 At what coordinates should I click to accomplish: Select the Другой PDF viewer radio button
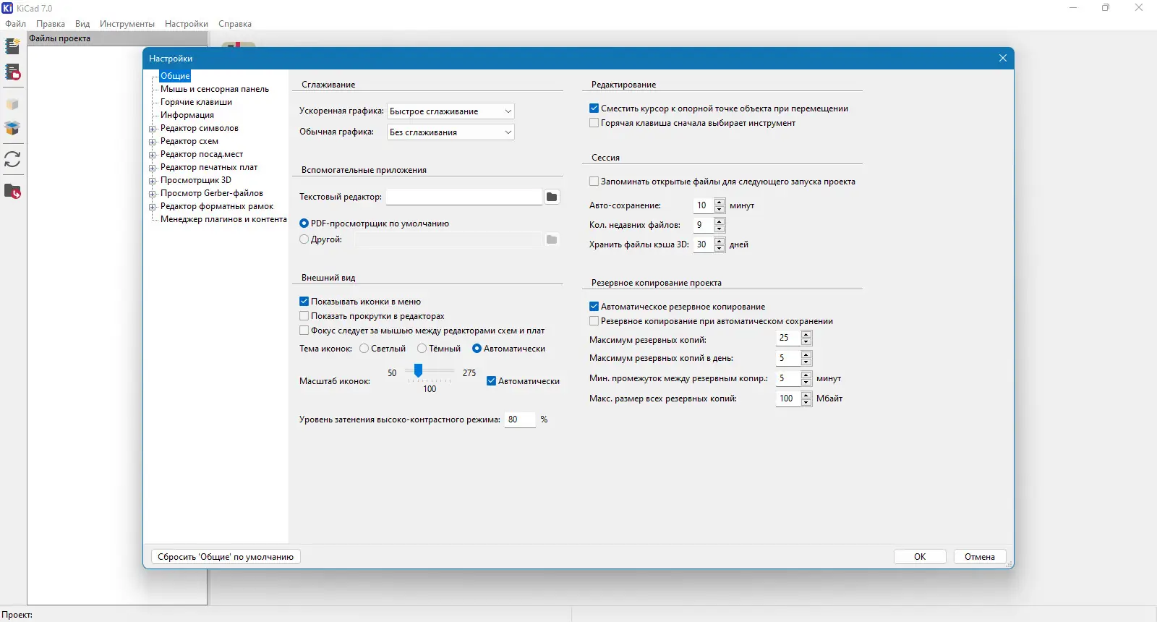tap(304, 239)
